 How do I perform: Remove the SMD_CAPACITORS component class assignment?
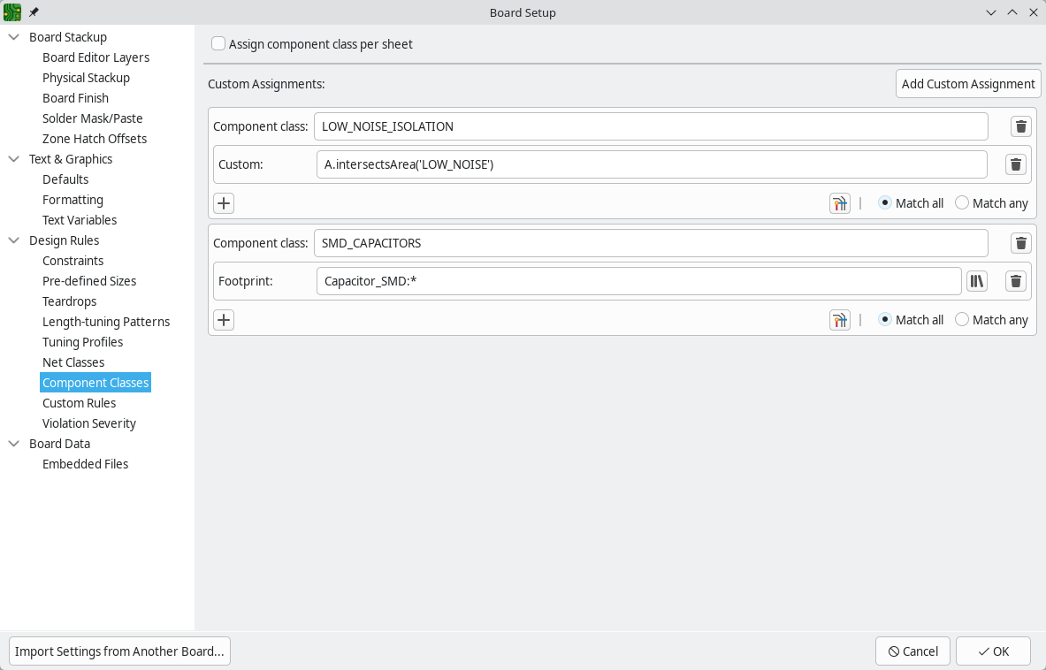click(1020, 242)
